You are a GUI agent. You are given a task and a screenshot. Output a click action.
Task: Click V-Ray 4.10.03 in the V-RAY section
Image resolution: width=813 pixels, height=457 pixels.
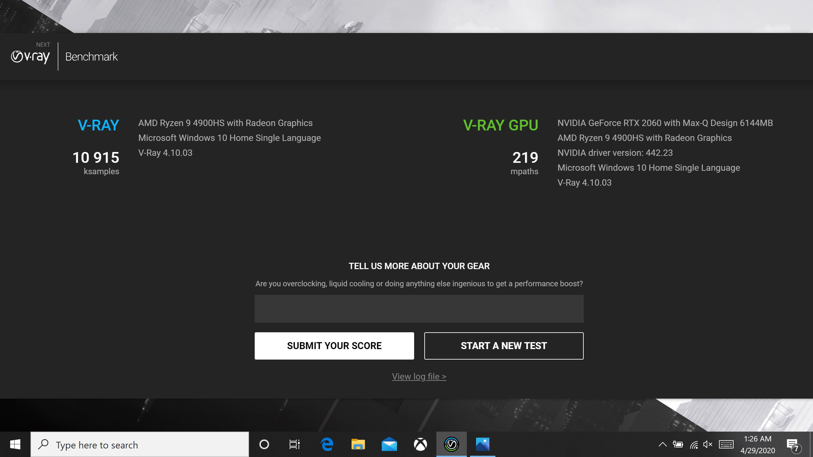165,153
